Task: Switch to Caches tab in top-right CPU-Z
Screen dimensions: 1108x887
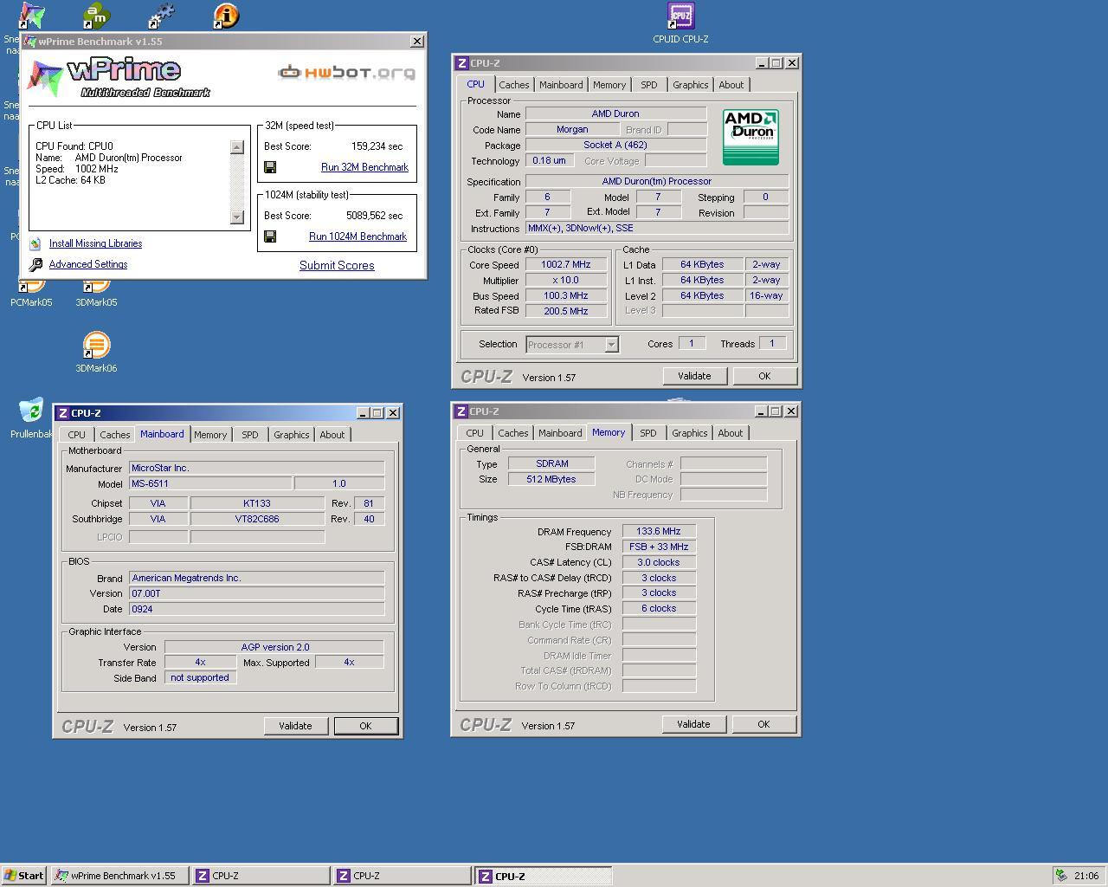Action: (513, 85)
